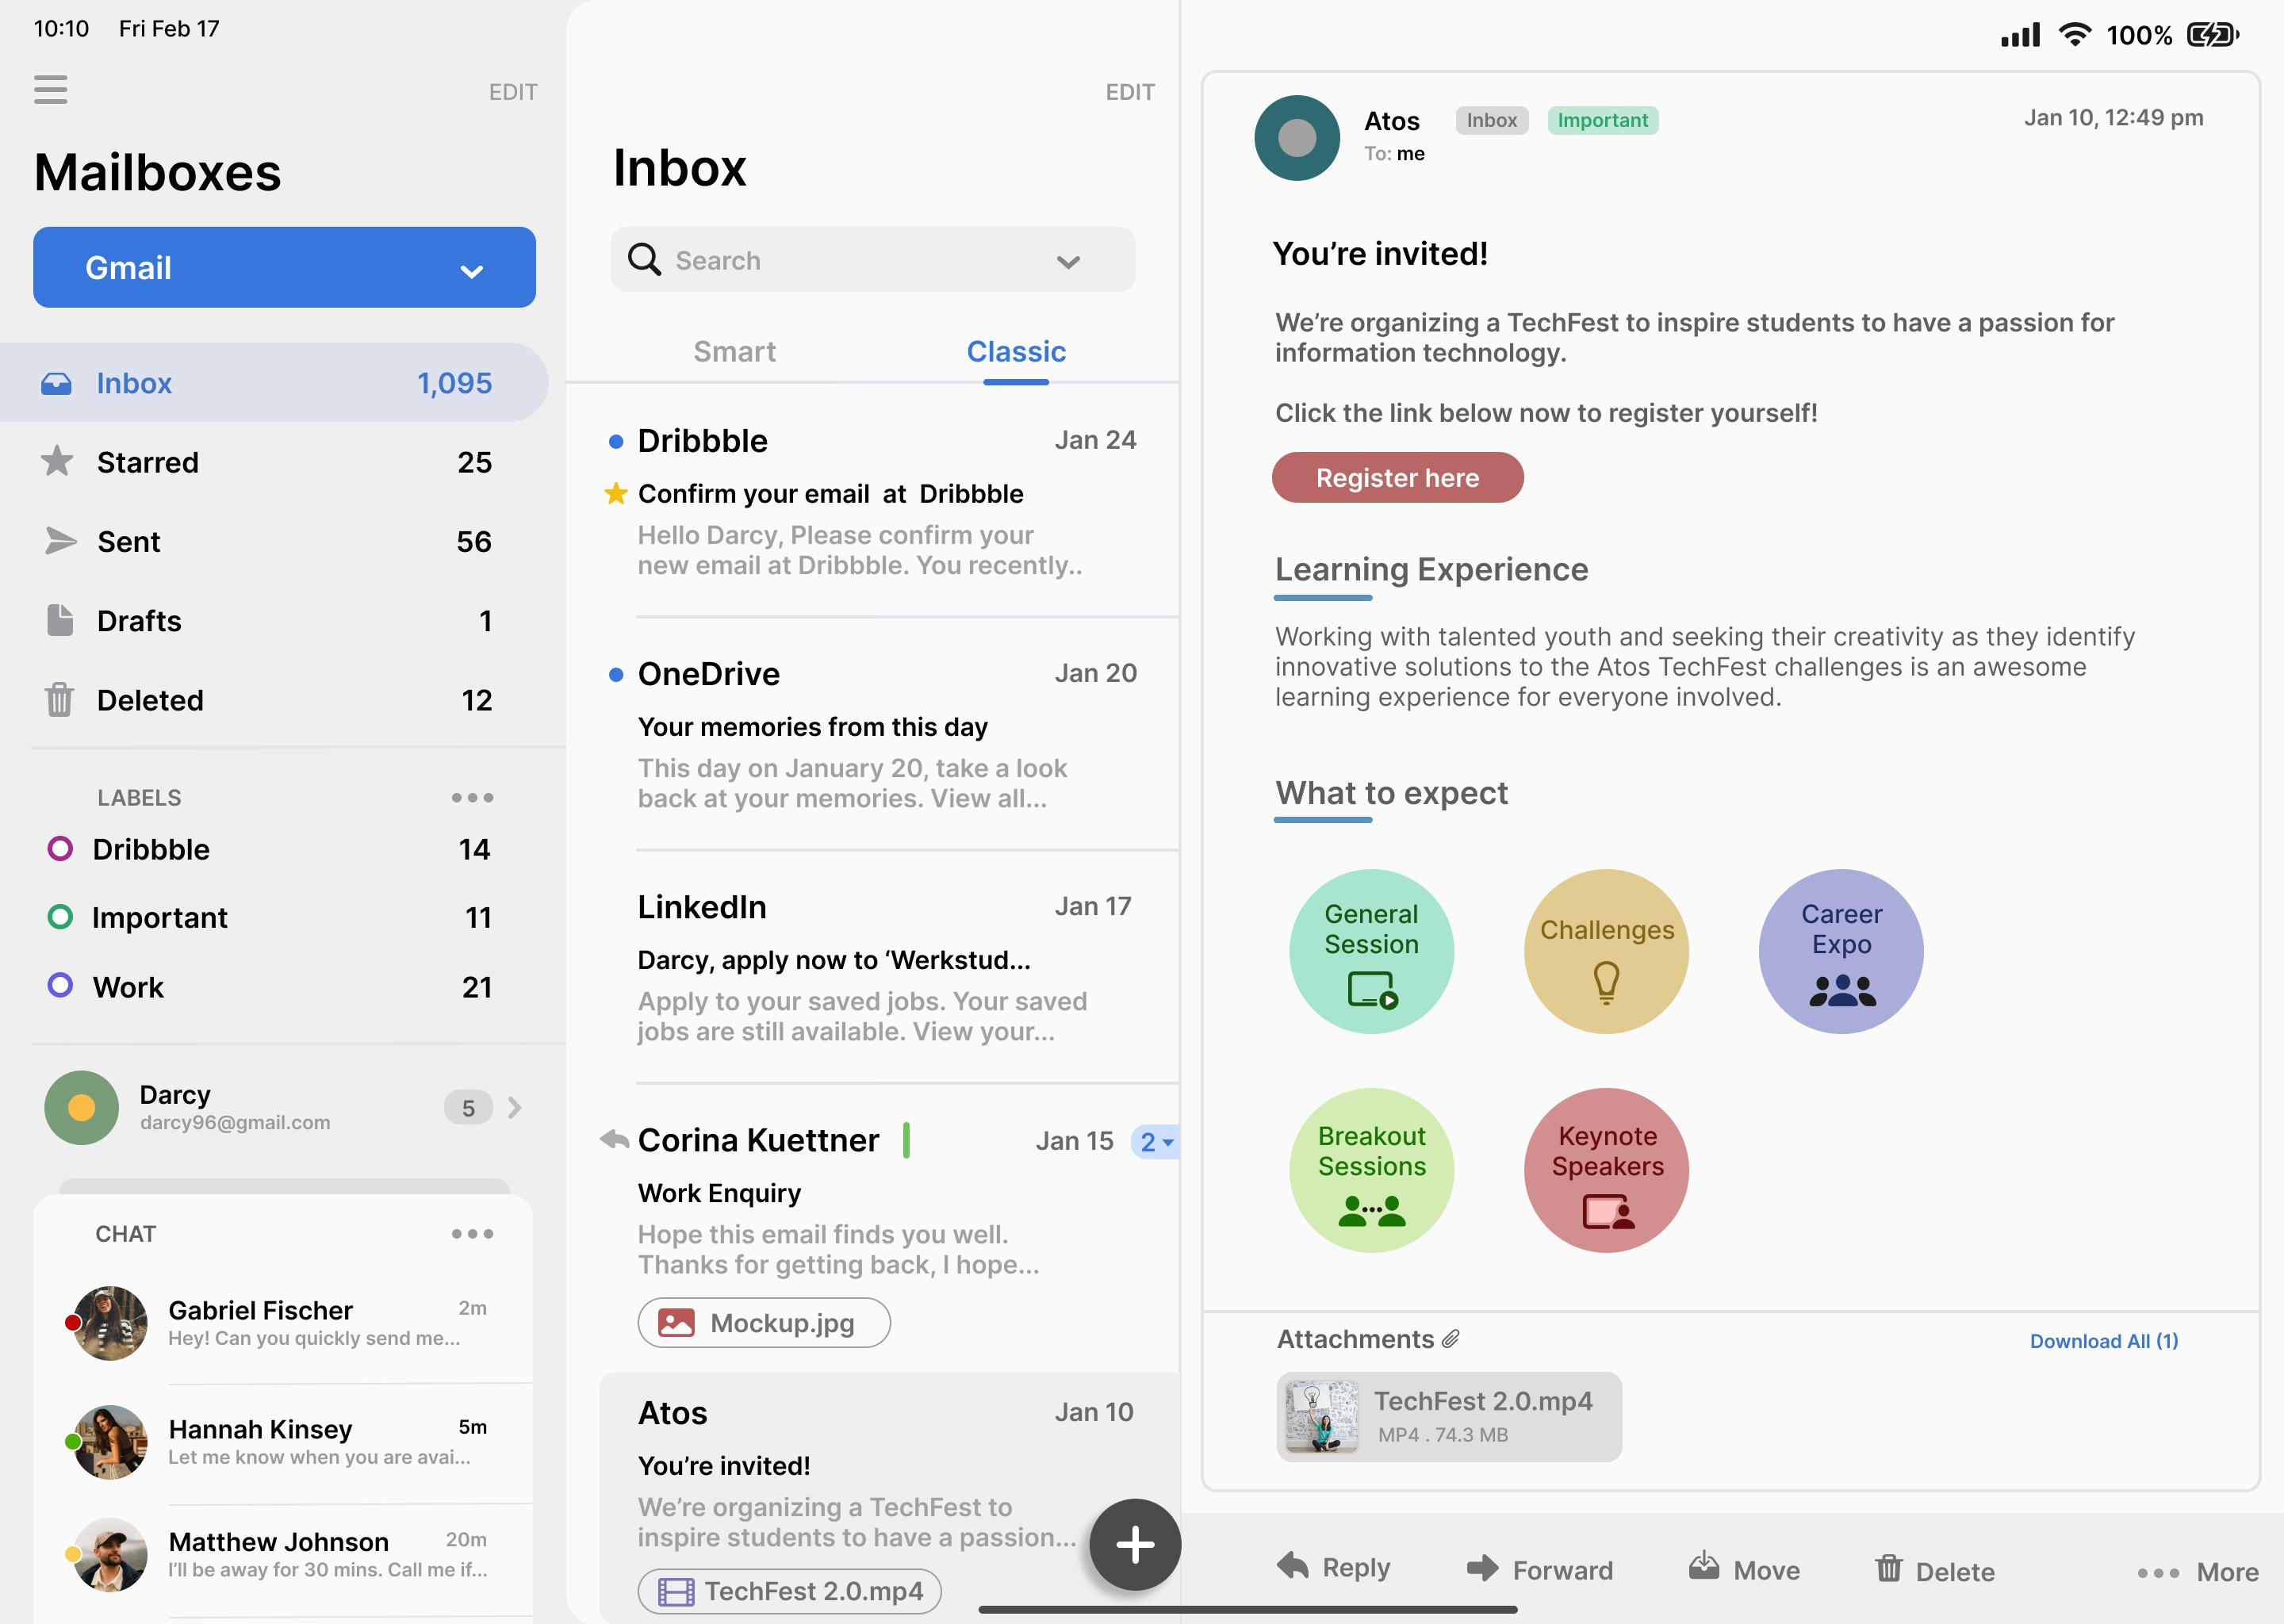This screenshot has width=2284, height=1624.
Task: Mark the LinkedIn email as read via its indicator
Action: (615, 906)
